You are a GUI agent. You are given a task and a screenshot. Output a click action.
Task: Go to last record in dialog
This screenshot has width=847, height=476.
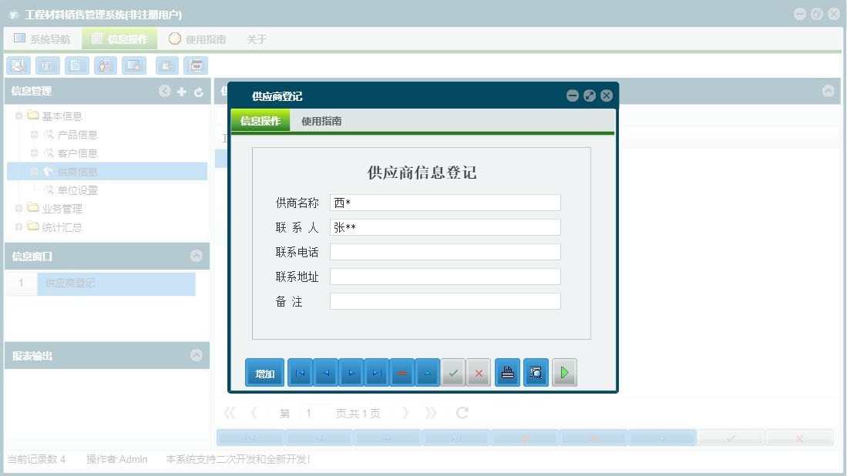[377, 372]
